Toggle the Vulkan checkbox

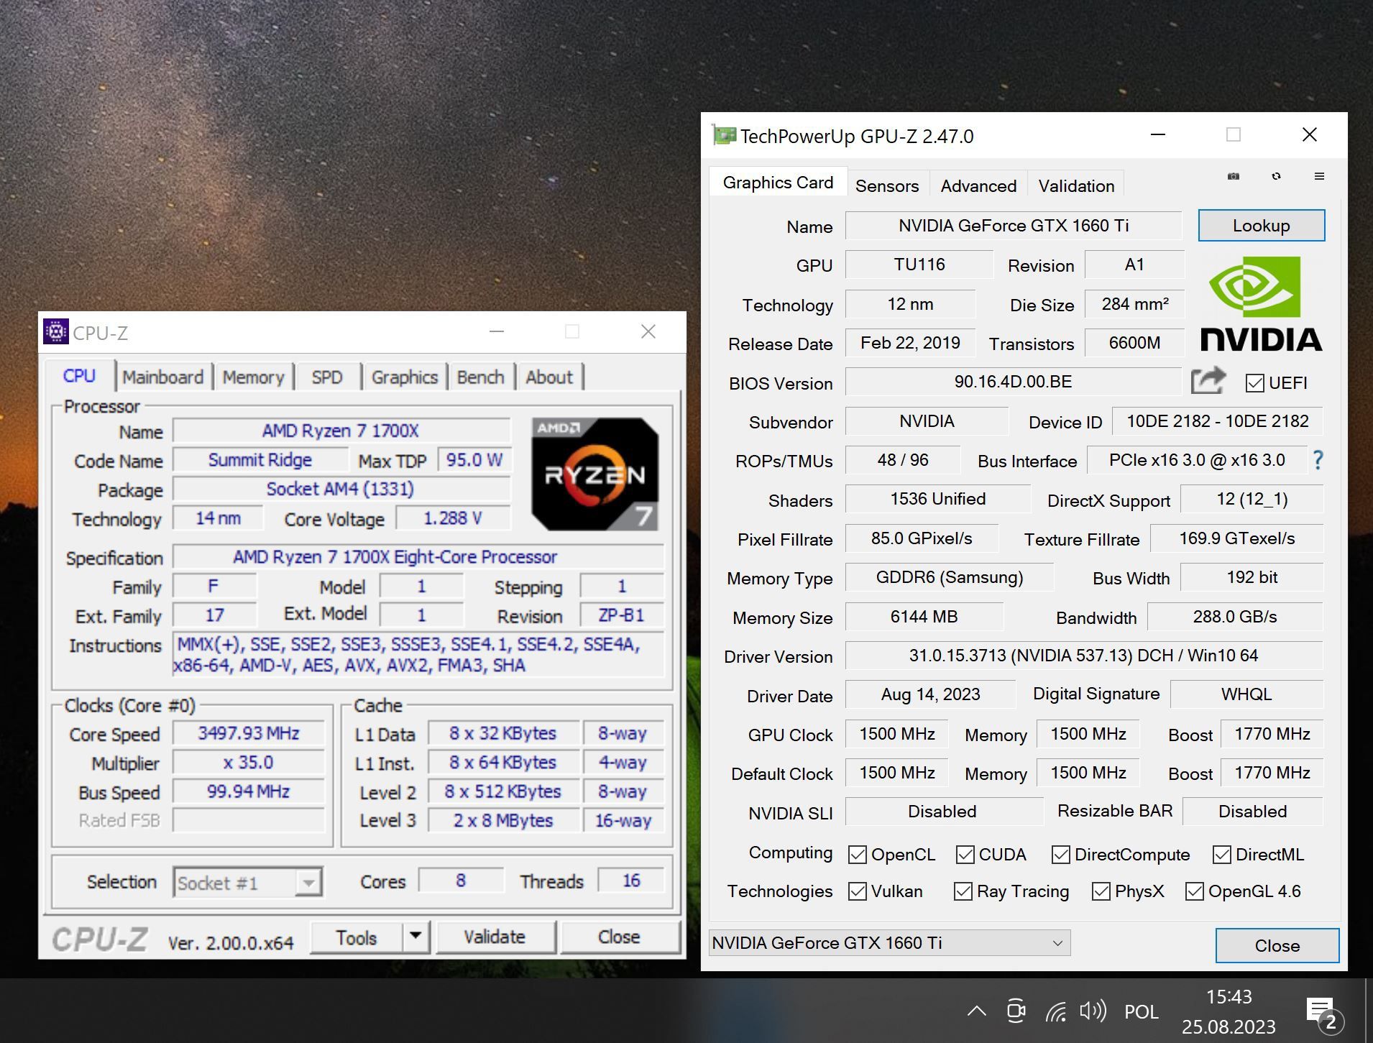click(x=857, y=891)
